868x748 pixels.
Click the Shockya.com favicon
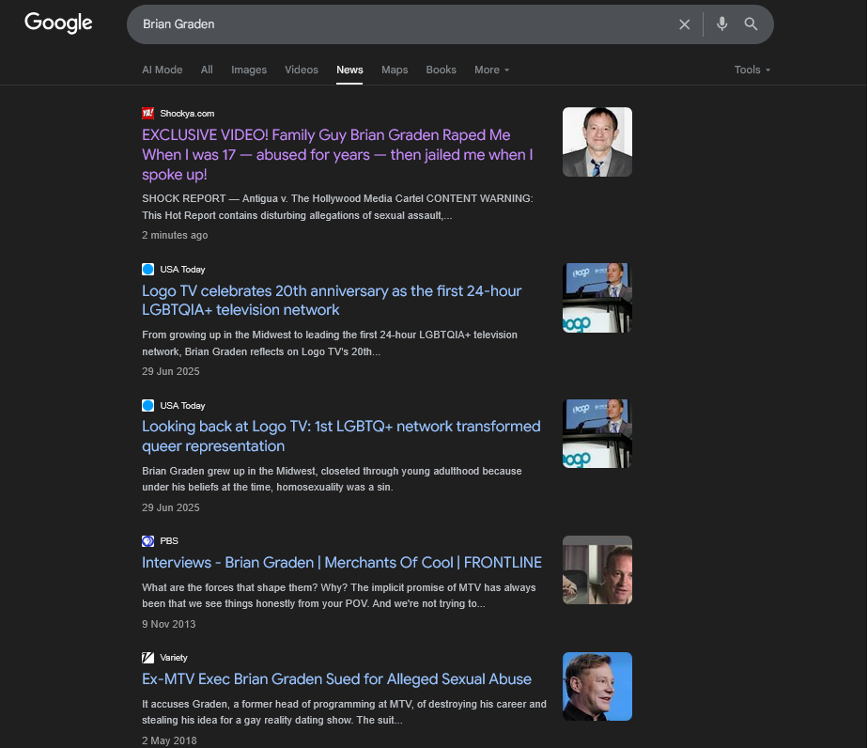coord(147,113)
